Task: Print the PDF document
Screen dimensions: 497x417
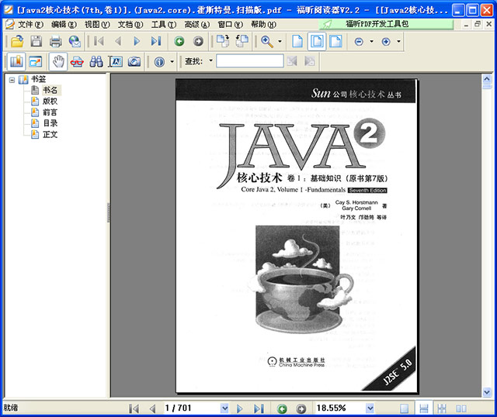Action: pyautogui.click(x=55, y=41)
